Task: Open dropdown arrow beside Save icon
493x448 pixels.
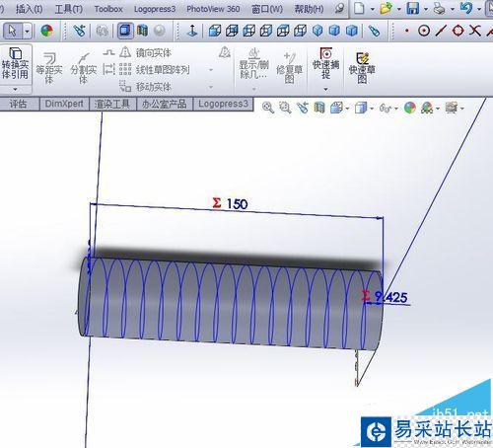Action: click(x=426, y=9)
